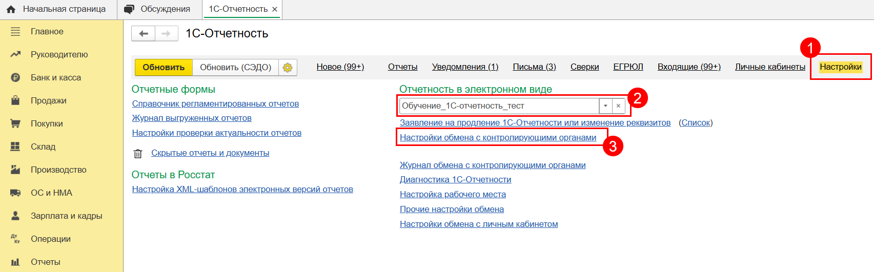Image resolution: width=874 pixels, height=272 pixels.
Task: Open the Продажи section in sidebar
Action: coord(48,101)
